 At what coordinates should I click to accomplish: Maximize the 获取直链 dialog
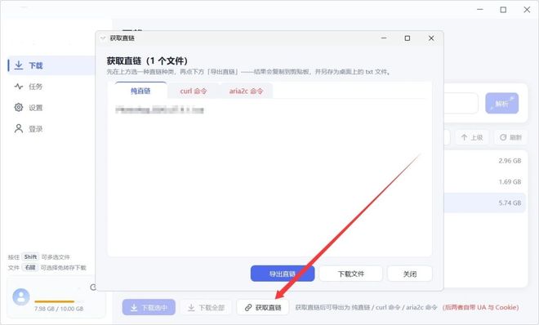pyautogui.click(x=408, y=38)
